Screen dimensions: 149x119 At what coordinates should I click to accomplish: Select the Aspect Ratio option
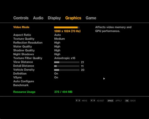point(22,35)
